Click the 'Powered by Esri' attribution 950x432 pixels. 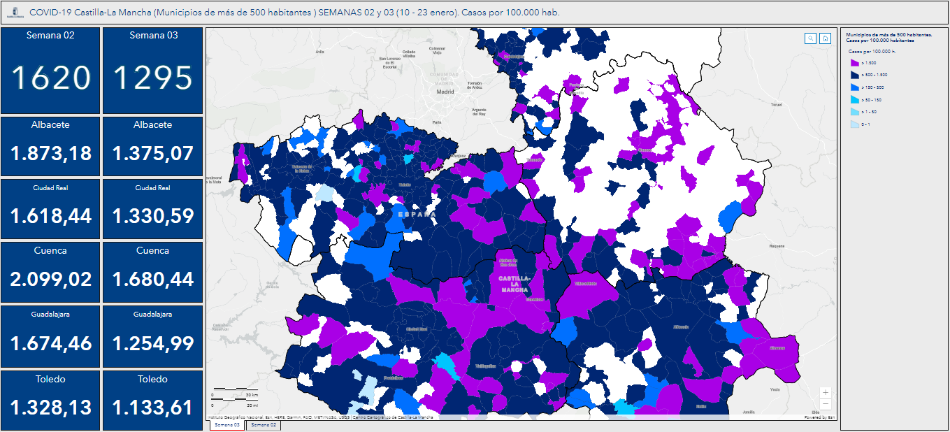click(819, 417)
